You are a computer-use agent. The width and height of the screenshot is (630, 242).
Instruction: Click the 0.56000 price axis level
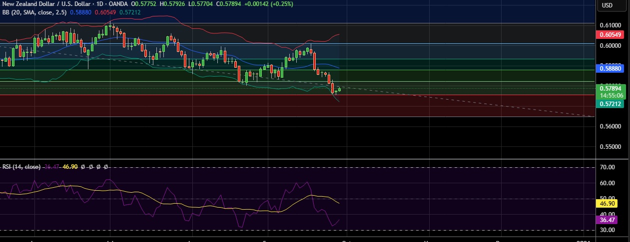coord(610,126)
